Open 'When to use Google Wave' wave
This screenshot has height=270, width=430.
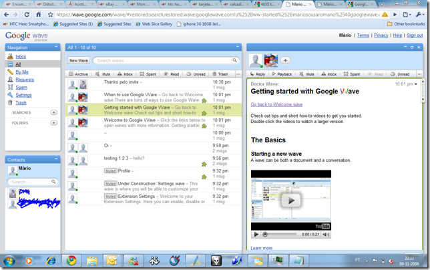(x=154, y=97)
